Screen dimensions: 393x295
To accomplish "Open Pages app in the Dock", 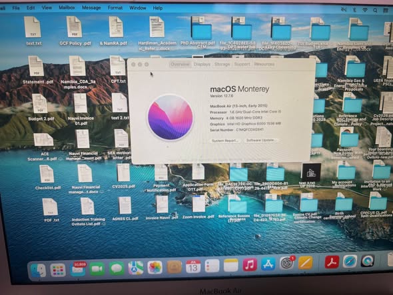I will tap(305, 263).
